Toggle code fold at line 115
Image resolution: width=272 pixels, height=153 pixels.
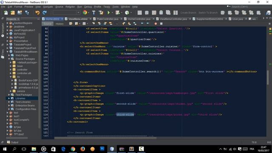click(x=51, y=111)
